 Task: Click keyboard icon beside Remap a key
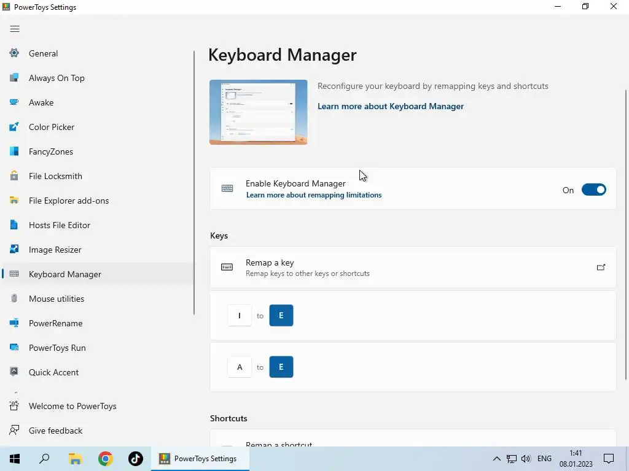(227, 267)
